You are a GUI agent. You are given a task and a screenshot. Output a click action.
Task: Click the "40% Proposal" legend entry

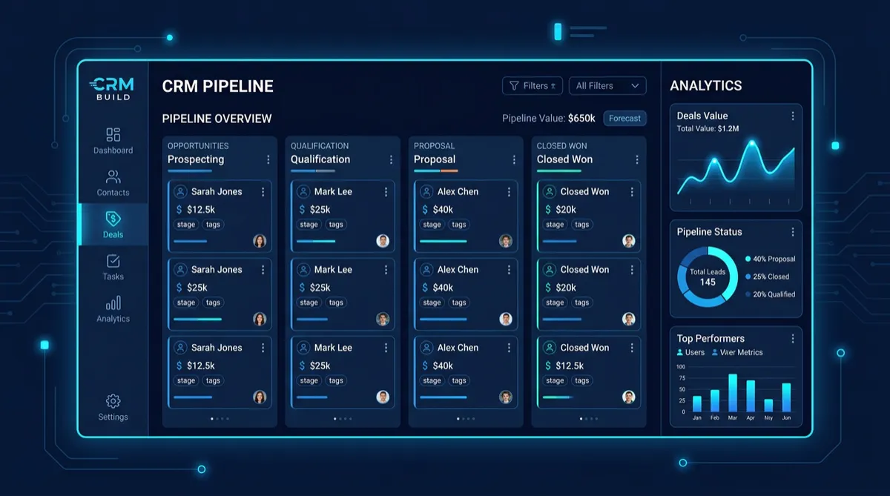coord(770,259)
